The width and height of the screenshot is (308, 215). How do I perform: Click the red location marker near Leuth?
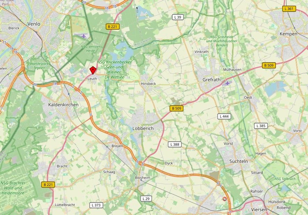tap(93, 70)
